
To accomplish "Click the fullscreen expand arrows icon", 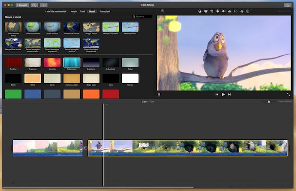I will [289, 94].
